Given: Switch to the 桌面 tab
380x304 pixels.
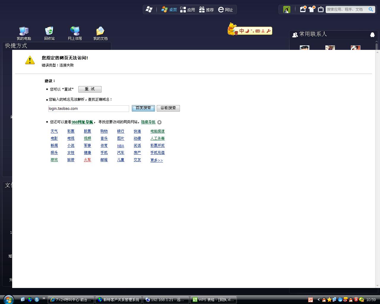Looking at the screenshot, I should [x=169, y=9].
